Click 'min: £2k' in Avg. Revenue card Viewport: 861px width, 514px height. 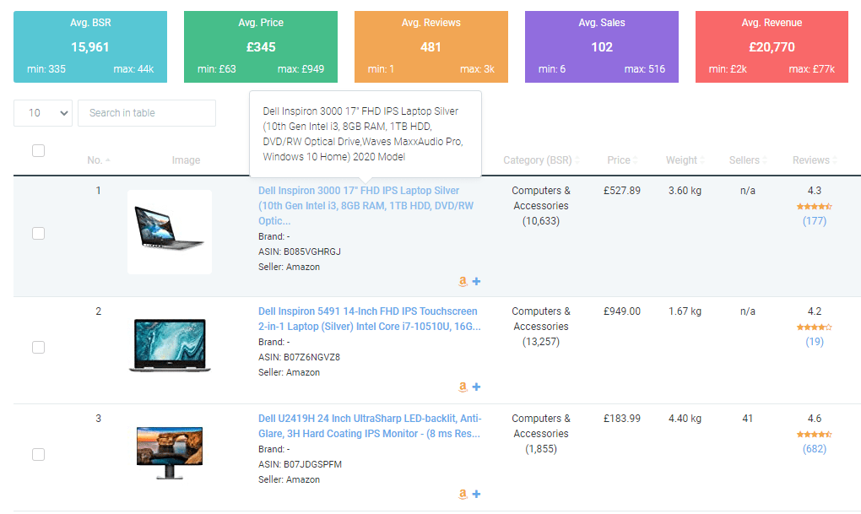tap(728, 69)
